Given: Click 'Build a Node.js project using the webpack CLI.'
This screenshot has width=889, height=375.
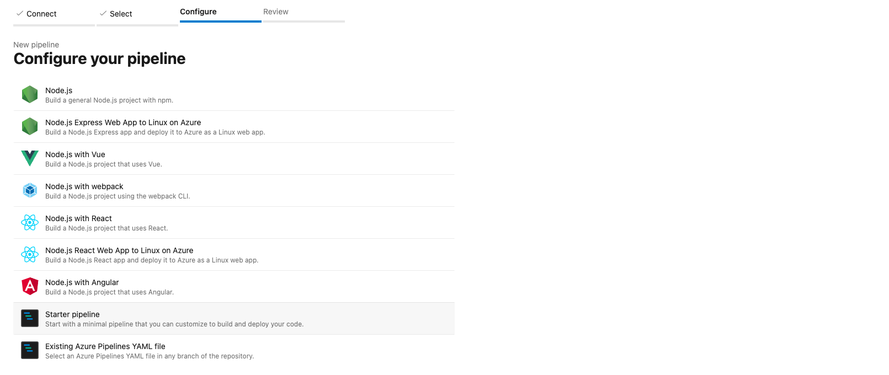Looking at the screenshot, I should tap(118, 196).
